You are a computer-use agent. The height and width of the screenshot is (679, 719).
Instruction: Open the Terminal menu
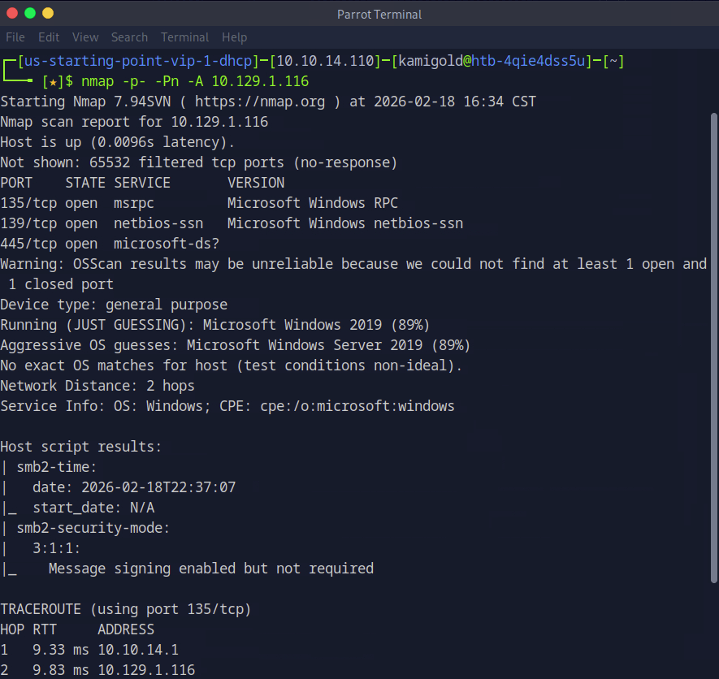pos(184,37)
